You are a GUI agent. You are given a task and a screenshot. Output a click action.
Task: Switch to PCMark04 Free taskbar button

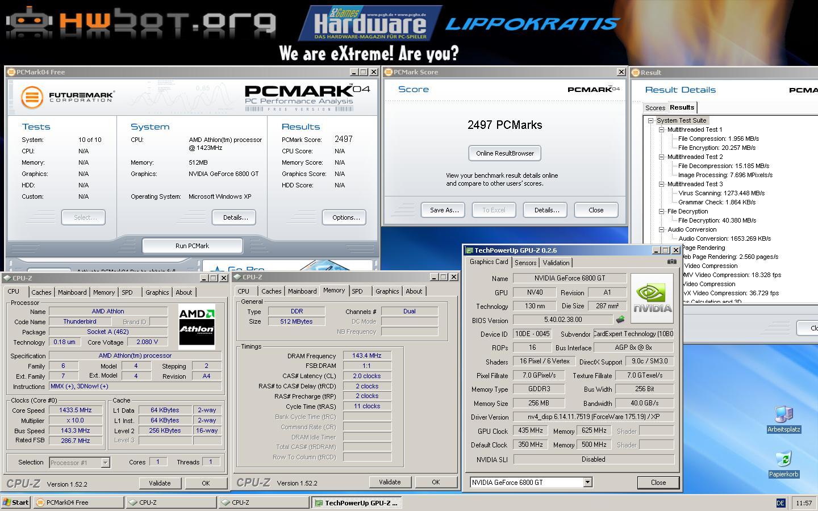(78, 502)
